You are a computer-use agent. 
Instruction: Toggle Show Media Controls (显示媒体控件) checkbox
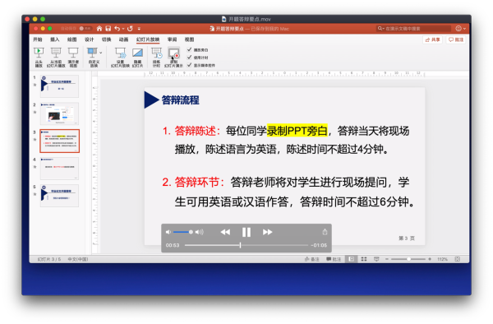click(189, 65)
